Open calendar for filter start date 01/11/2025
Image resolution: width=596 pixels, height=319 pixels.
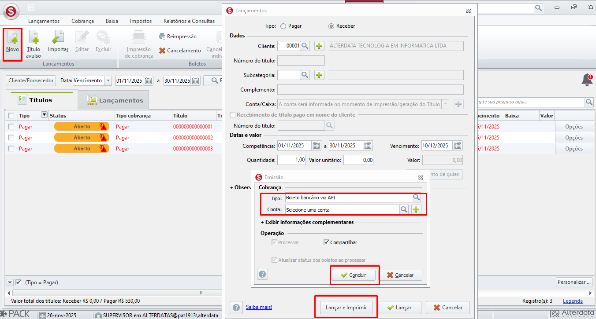[x=149, y=81]
